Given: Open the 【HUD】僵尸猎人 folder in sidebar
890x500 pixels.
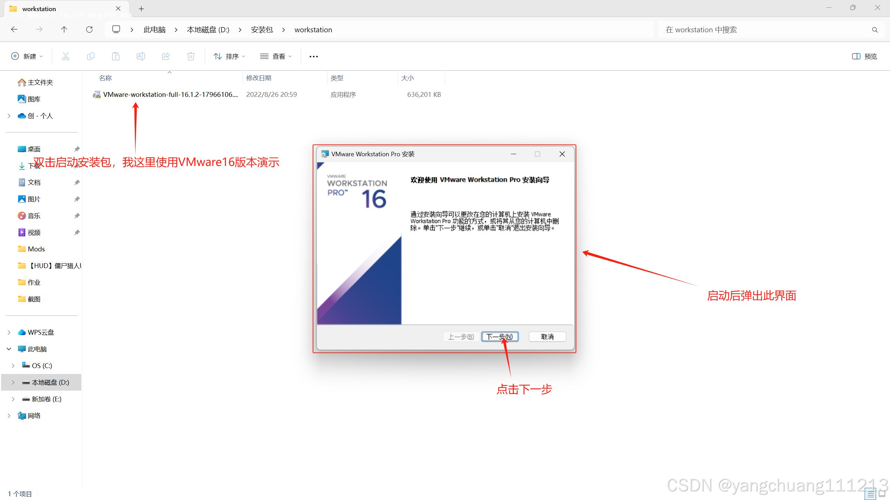Looking at the screenshot, I should 49,266.
